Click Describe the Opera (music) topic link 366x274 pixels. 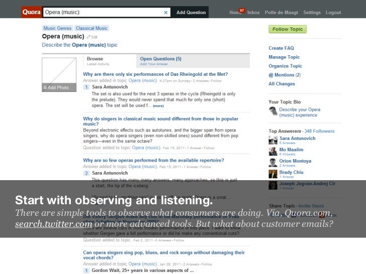79,45
